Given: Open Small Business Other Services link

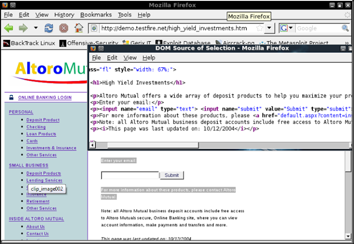Looking at the screenshot, I should click(41, 208).
